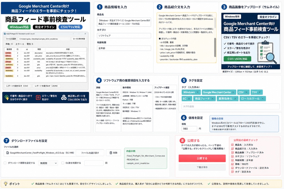Click the red 公開する button
Image resolution: width=284 pixels, height=189 pixels.
[202, 158]
